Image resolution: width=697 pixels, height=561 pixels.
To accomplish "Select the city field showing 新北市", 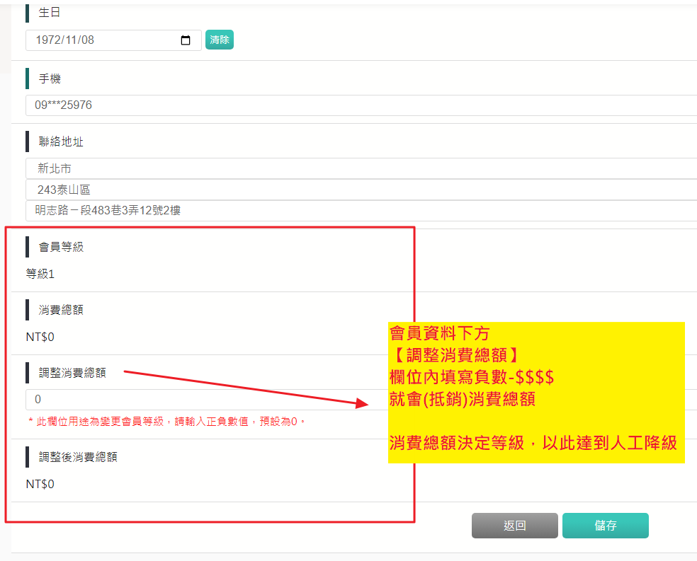I will pos(361,168).
